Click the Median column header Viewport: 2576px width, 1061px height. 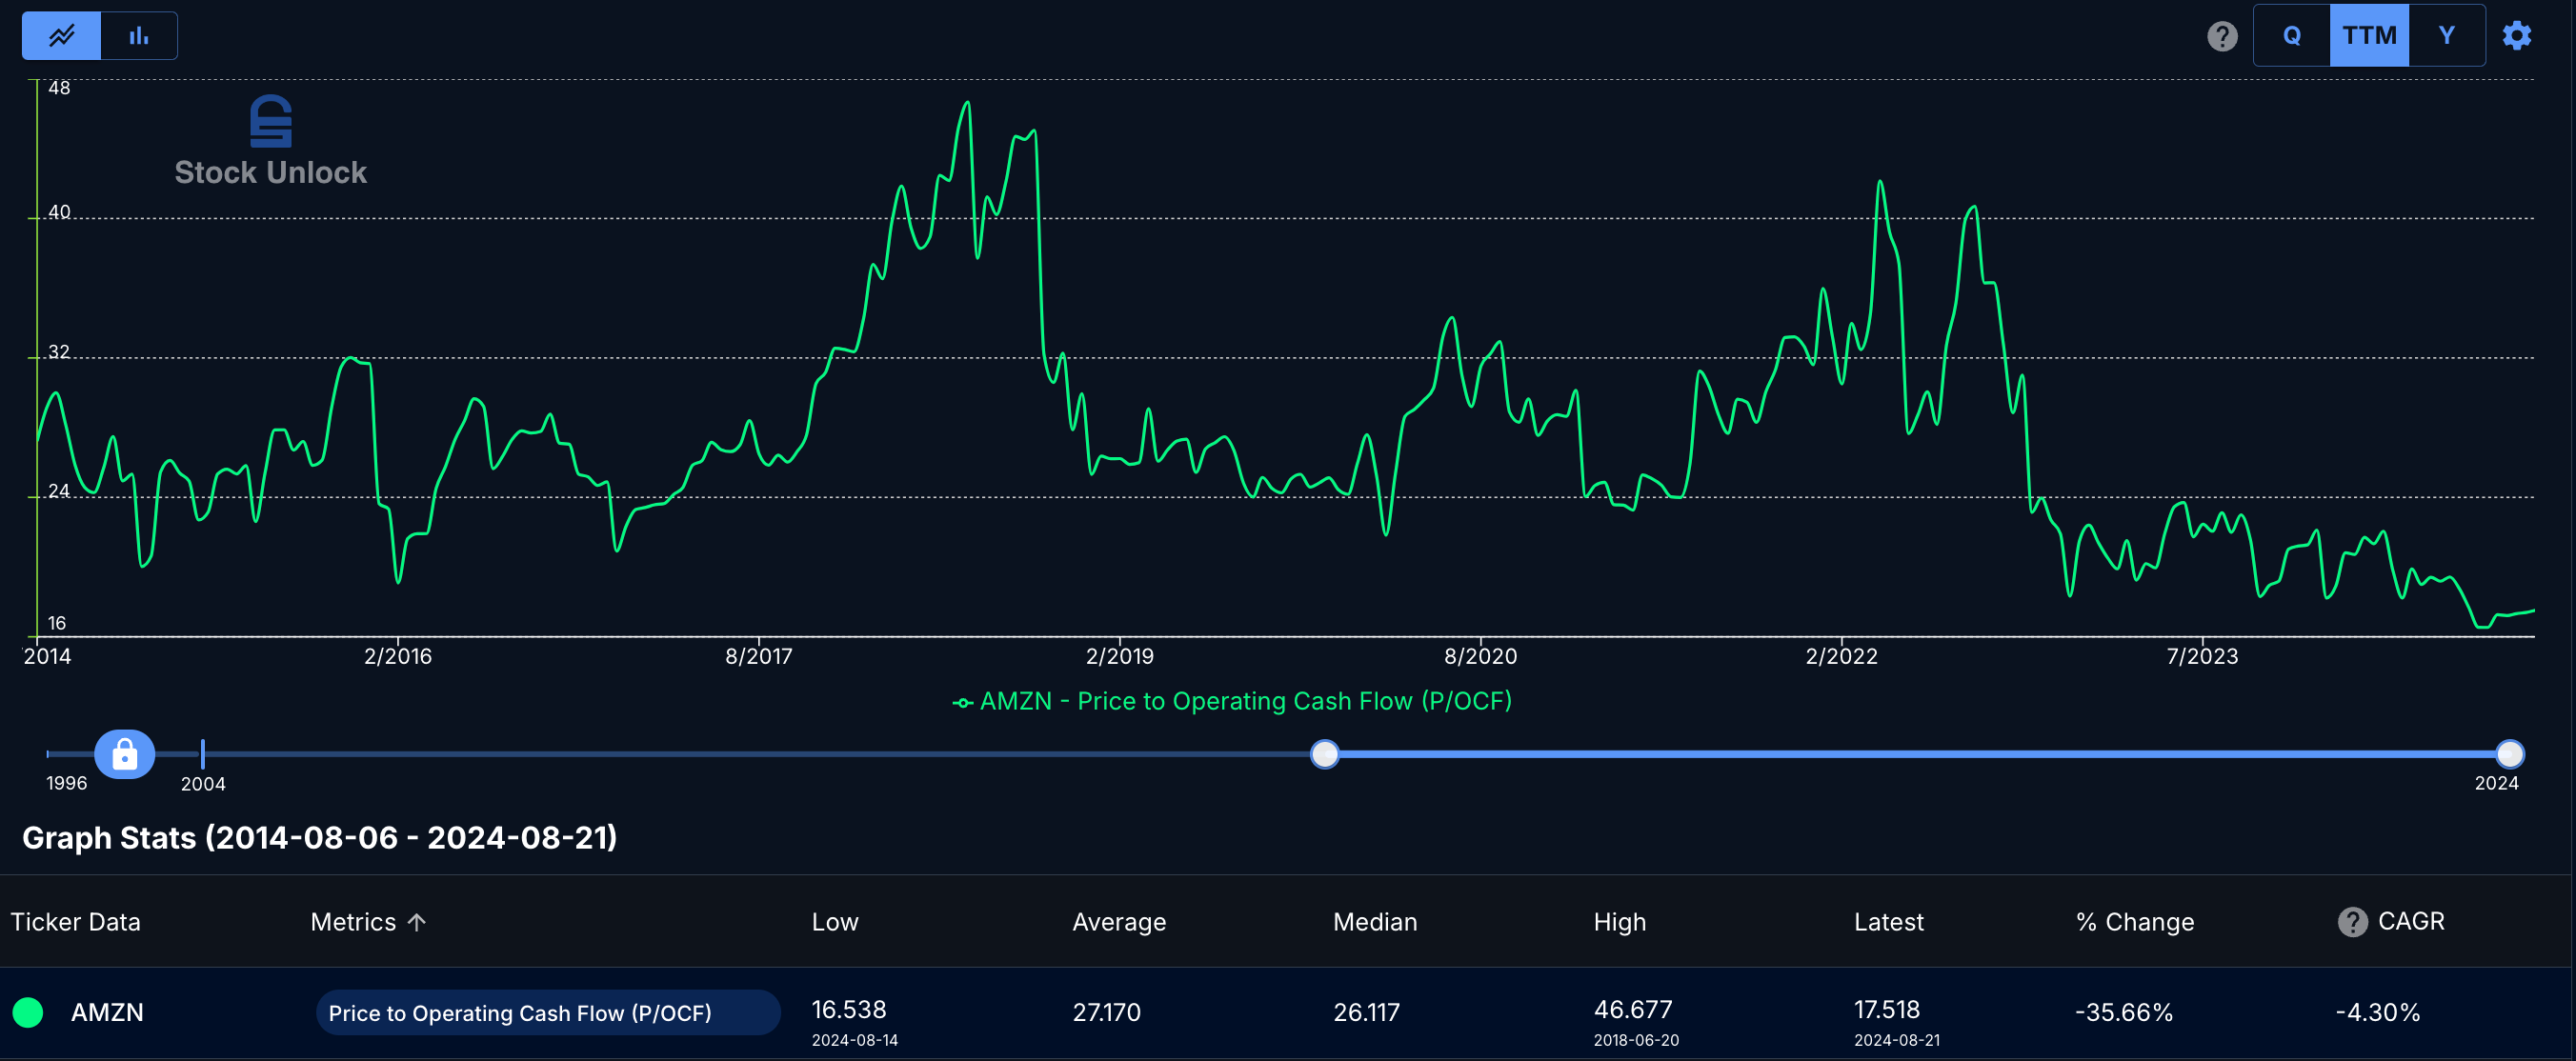(x=1375, y=922)
